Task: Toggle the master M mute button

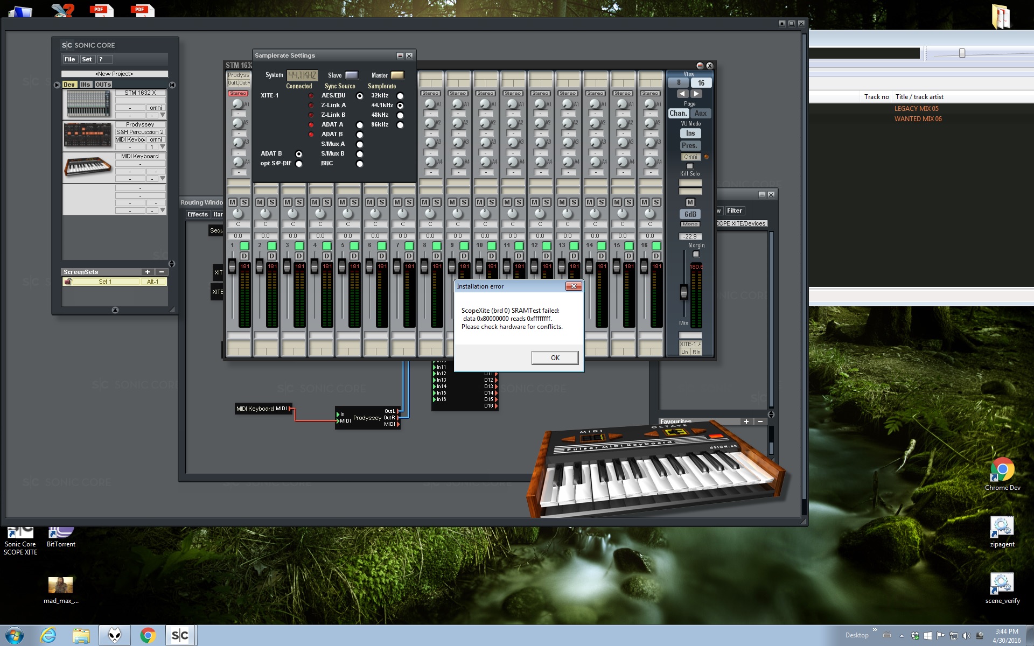Action: (690, 202)
